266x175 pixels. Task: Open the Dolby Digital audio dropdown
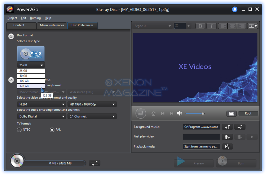[x=42, y=116]
